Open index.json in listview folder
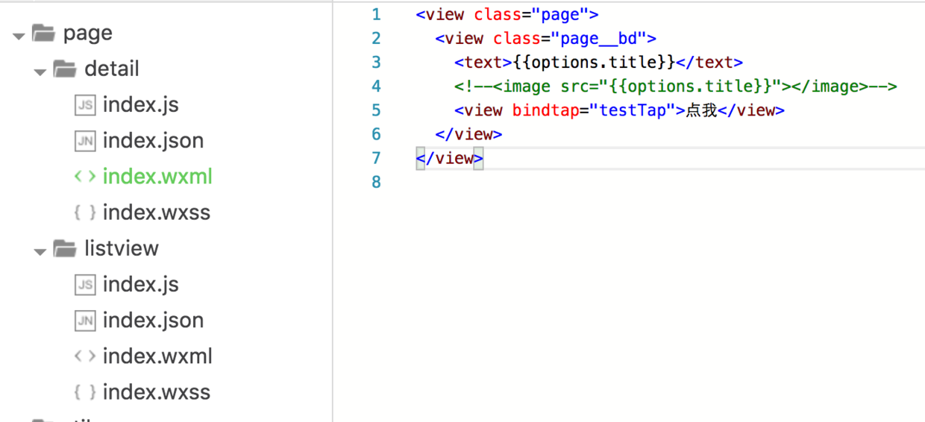 [153, 321]
